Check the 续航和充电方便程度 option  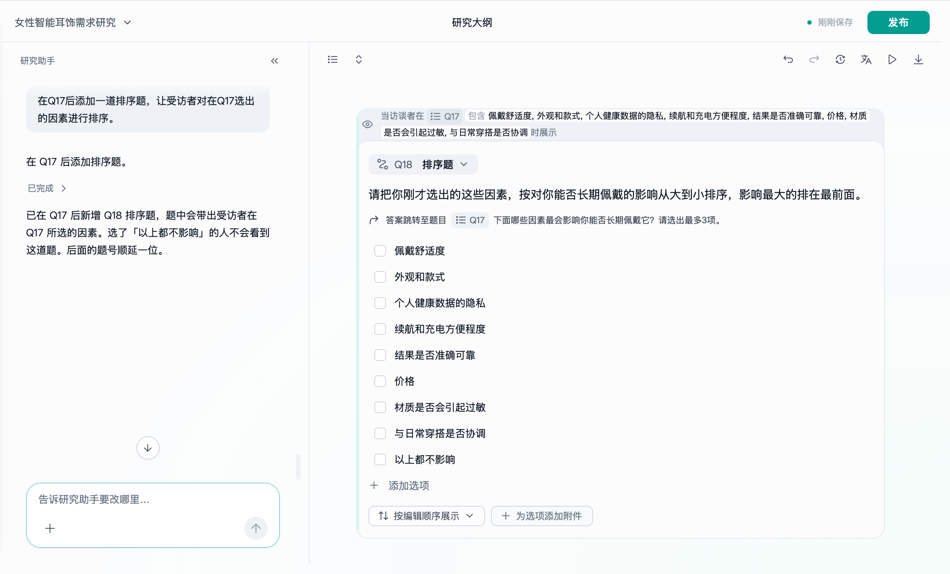[380, 329]
